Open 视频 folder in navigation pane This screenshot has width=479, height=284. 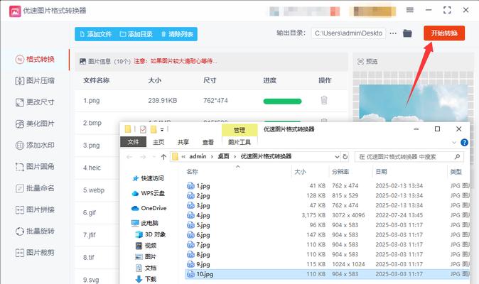point(146,245)
